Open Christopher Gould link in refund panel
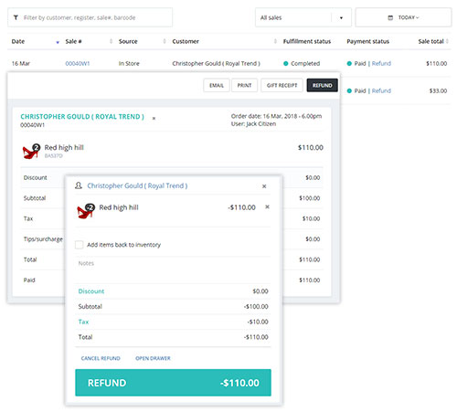The image size is (457, 412). (137, 185)
